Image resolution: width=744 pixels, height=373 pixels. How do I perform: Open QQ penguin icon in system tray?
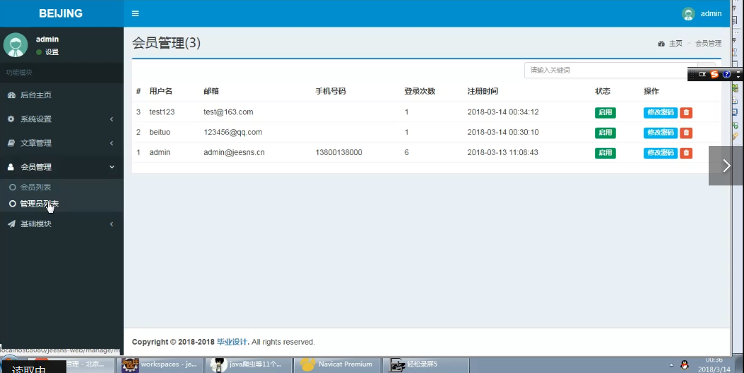click(x=684, y=365)
